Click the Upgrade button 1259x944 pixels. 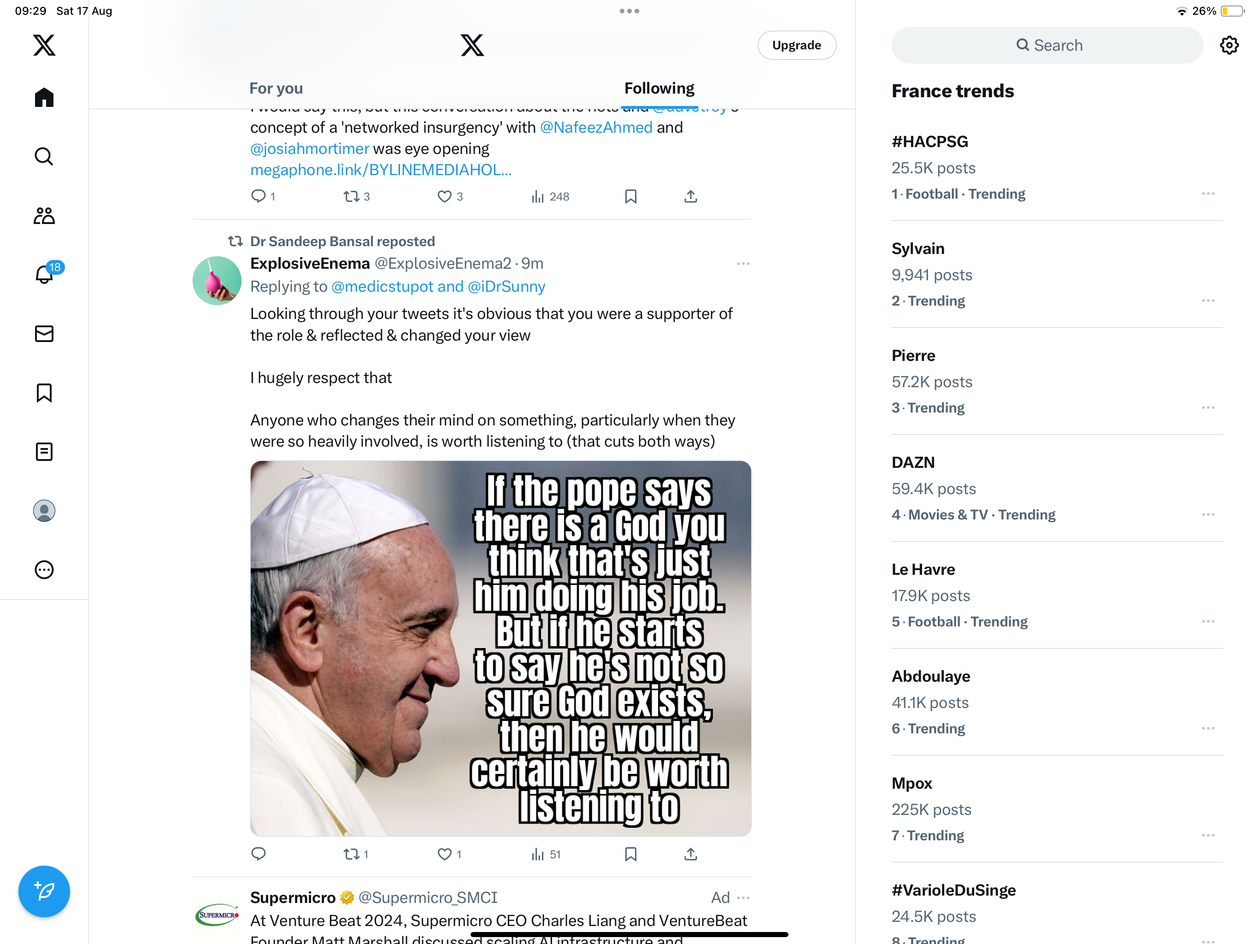[x=796, y=45]
